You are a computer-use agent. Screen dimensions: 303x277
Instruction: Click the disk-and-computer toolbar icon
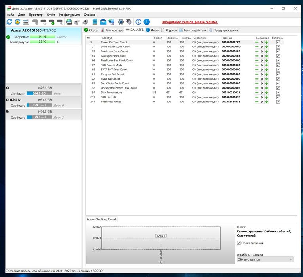[86, 22]
